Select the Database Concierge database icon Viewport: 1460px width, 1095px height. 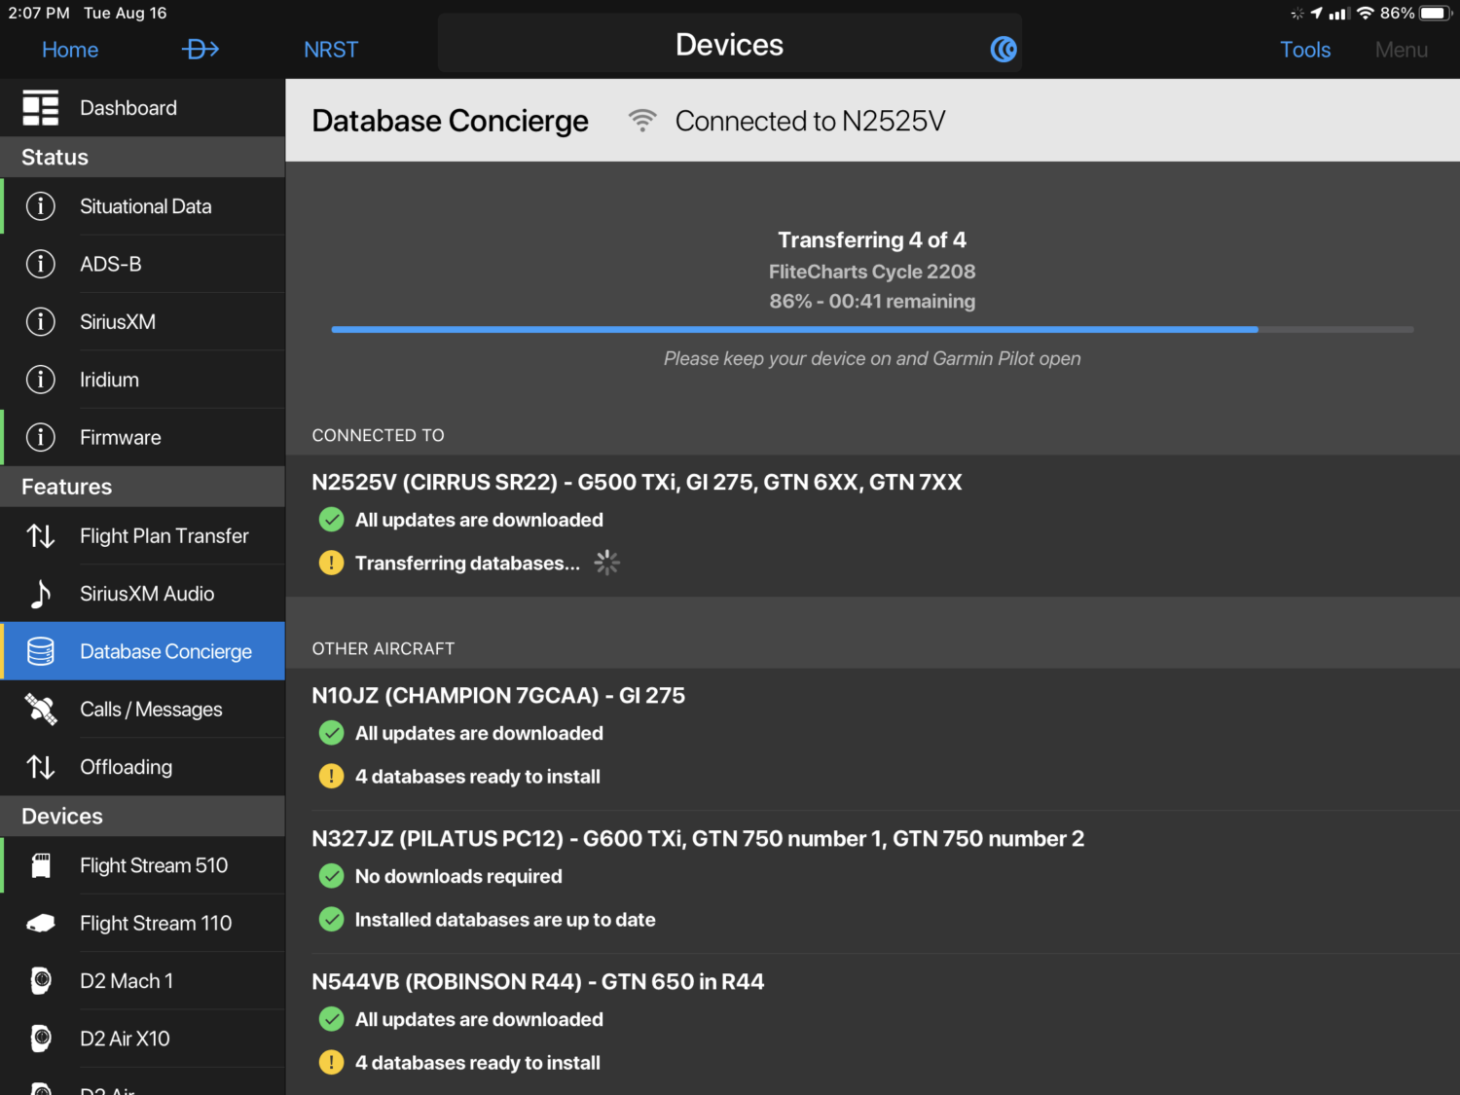click(x=40, y=650)
